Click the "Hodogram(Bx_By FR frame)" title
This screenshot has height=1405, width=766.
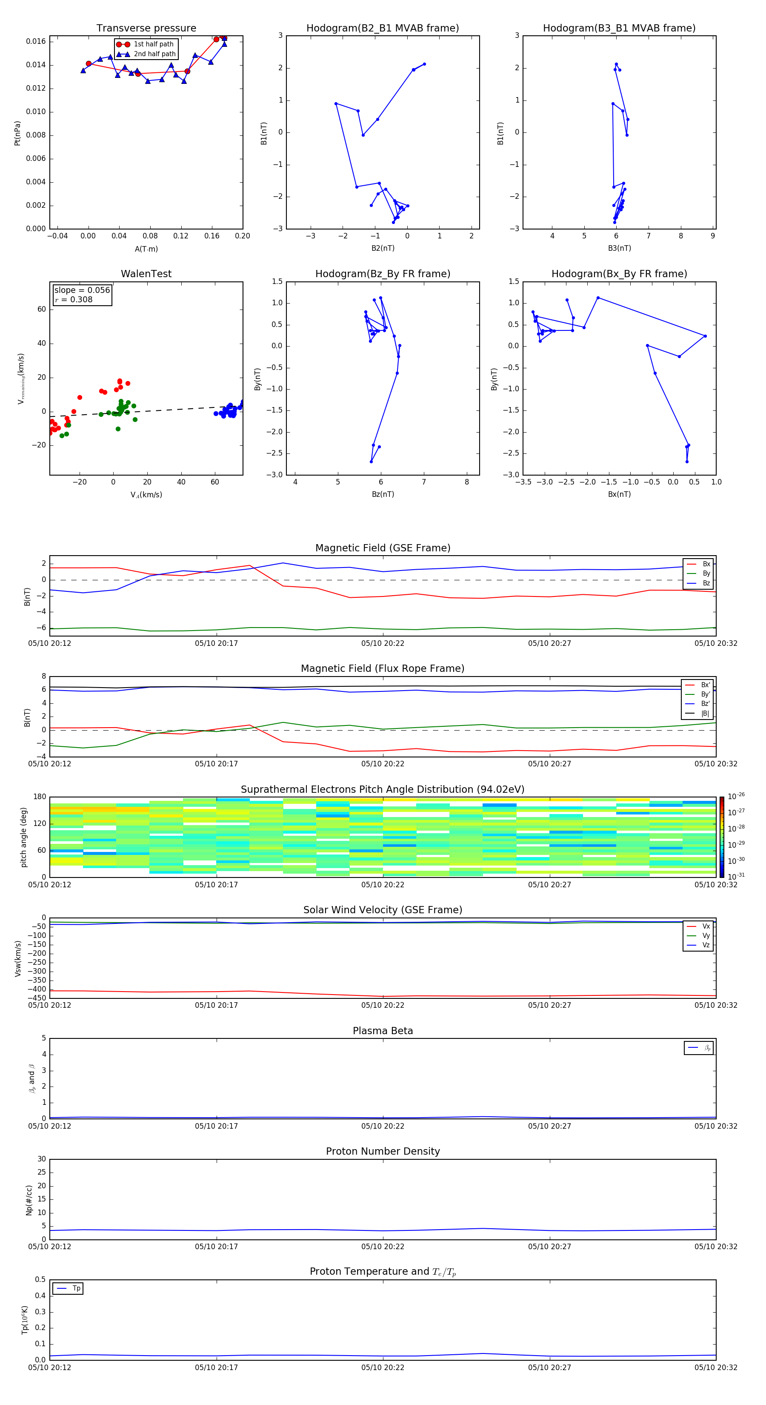[619, 274]
